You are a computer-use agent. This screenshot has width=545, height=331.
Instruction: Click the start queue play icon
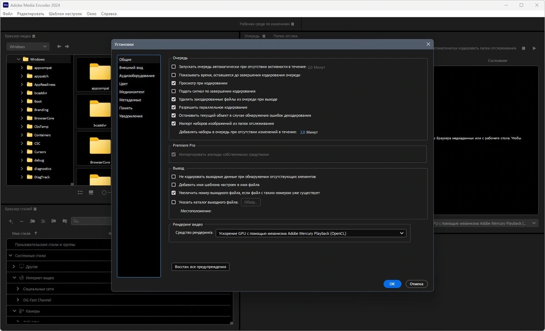[535, 48]
